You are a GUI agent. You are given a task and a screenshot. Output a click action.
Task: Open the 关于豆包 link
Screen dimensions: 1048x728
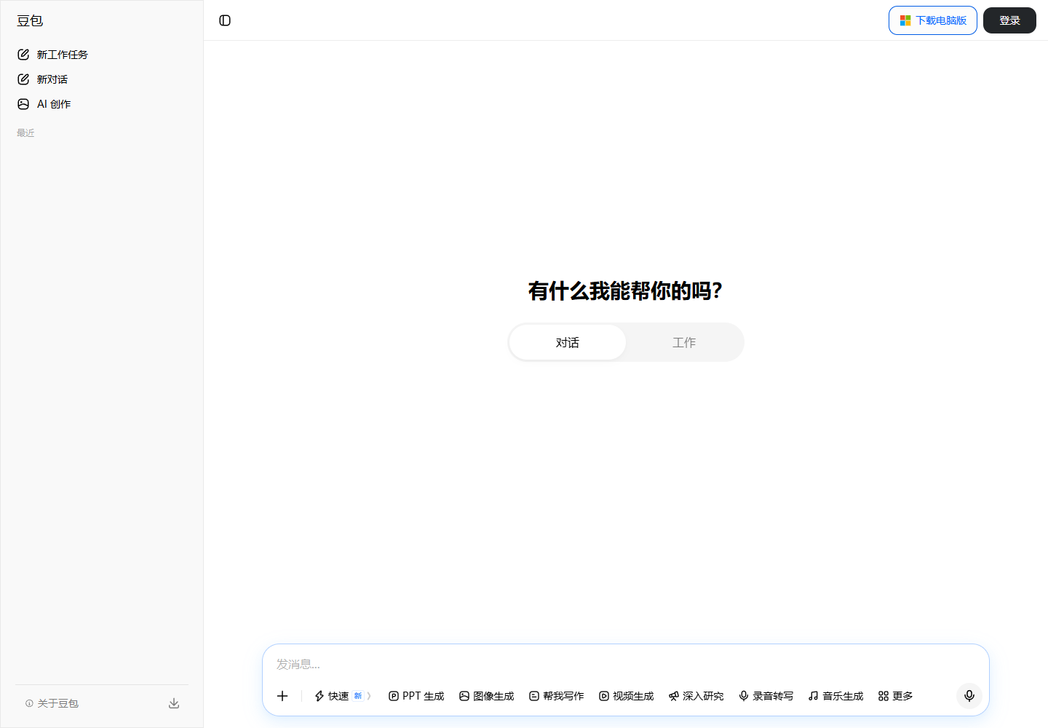[x=52, y=703]
